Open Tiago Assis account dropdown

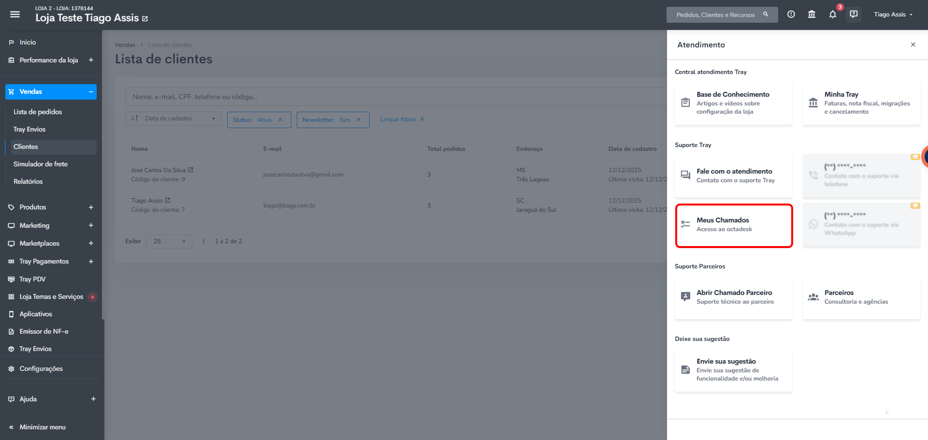coord(893,15)
